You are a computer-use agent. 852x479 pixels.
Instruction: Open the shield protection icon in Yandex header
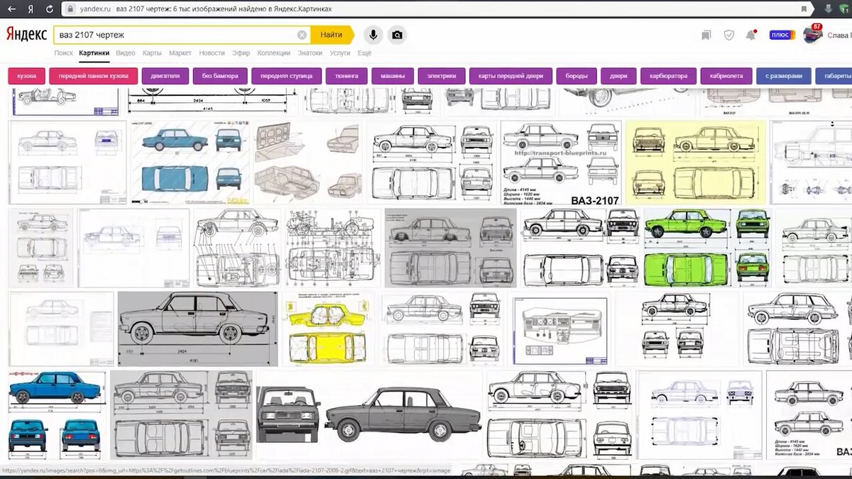[x=728, y=35]
